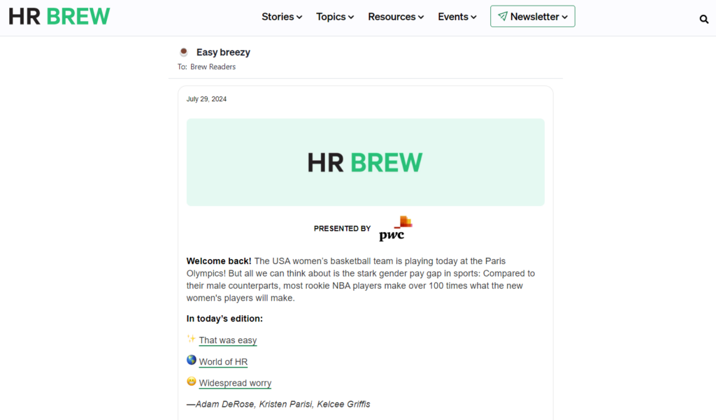Click the coffee cup sender avatar
The height and width of the screenshot is (420, 716).
(184, 52)
